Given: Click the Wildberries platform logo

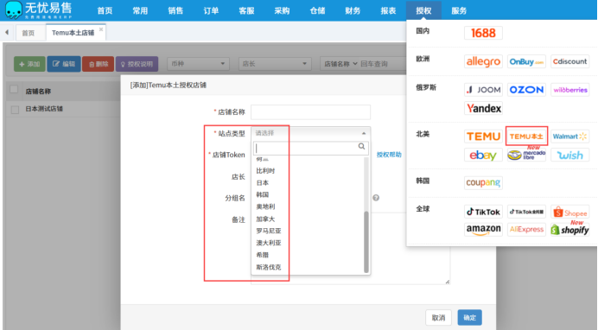Looking at the screenshot, I should (x=569, y=90).
